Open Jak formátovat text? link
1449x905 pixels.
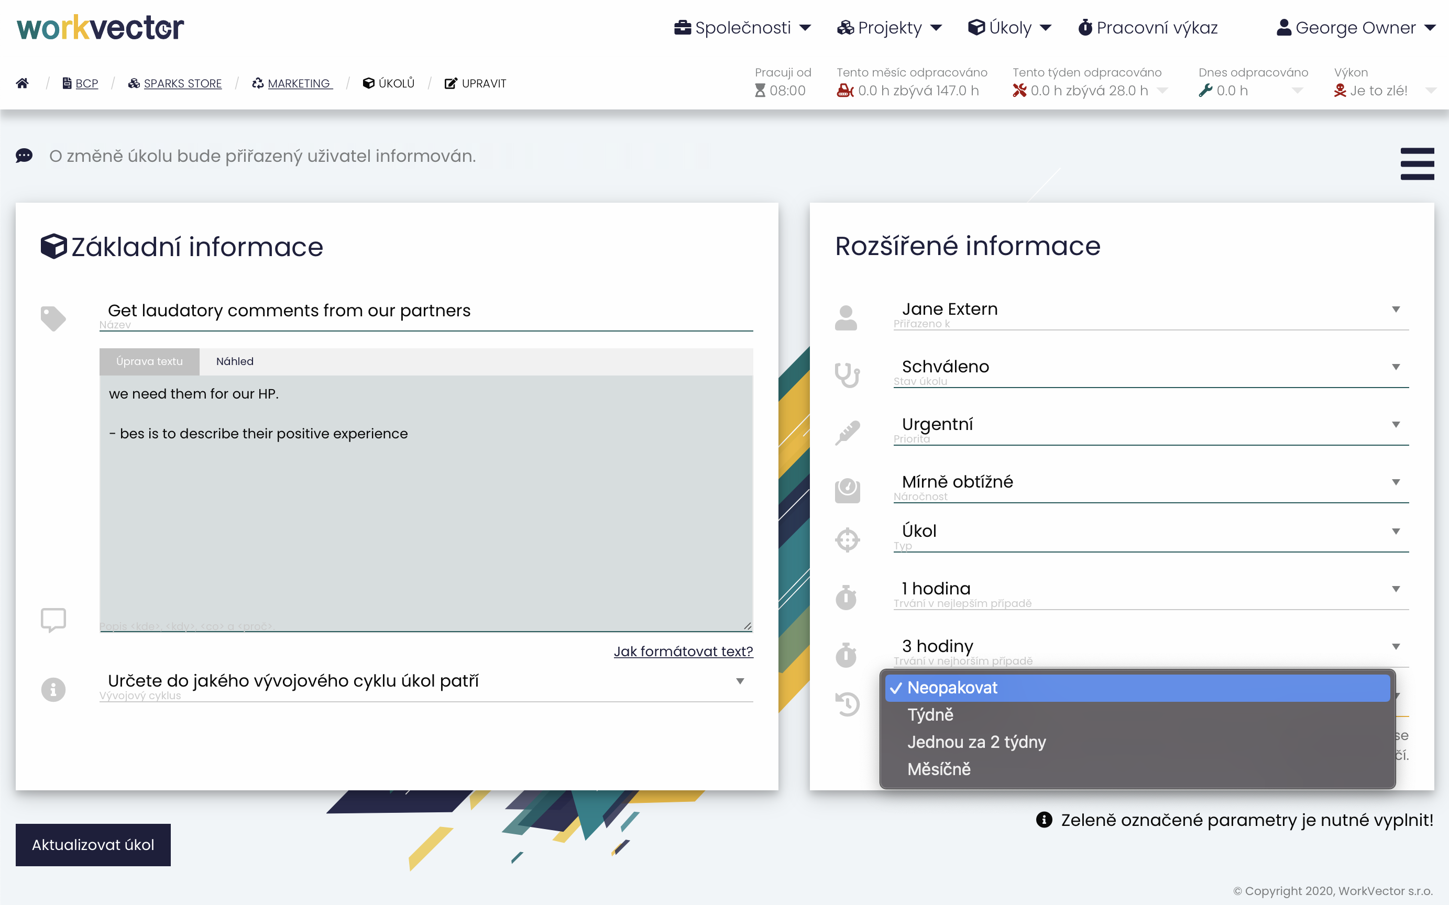coord(683,651)
